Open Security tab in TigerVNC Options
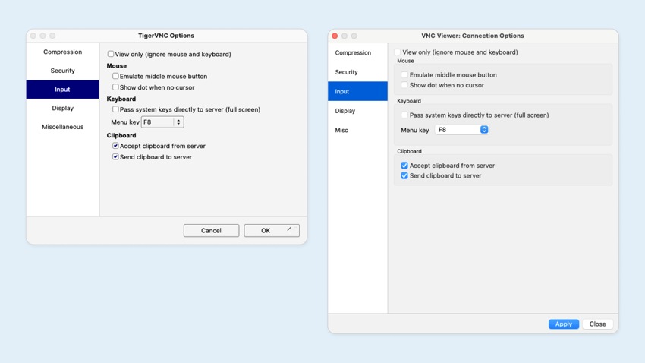This screenshot has width=645, height=363. coord(62,71)
